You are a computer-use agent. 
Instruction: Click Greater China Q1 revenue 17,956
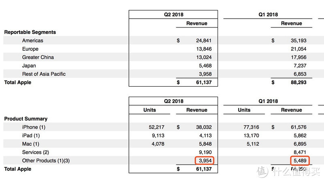(298, 57)
